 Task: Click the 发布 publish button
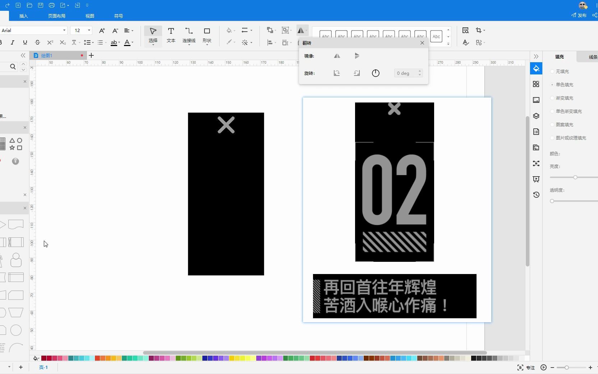[580, 15]
